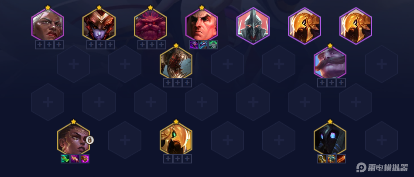Click the green item under the bald champion

pos(213,45)
